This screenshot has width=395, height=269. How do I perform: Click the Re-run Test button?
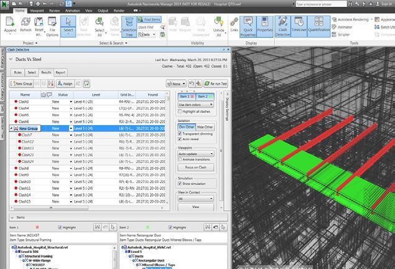(216, 83)
